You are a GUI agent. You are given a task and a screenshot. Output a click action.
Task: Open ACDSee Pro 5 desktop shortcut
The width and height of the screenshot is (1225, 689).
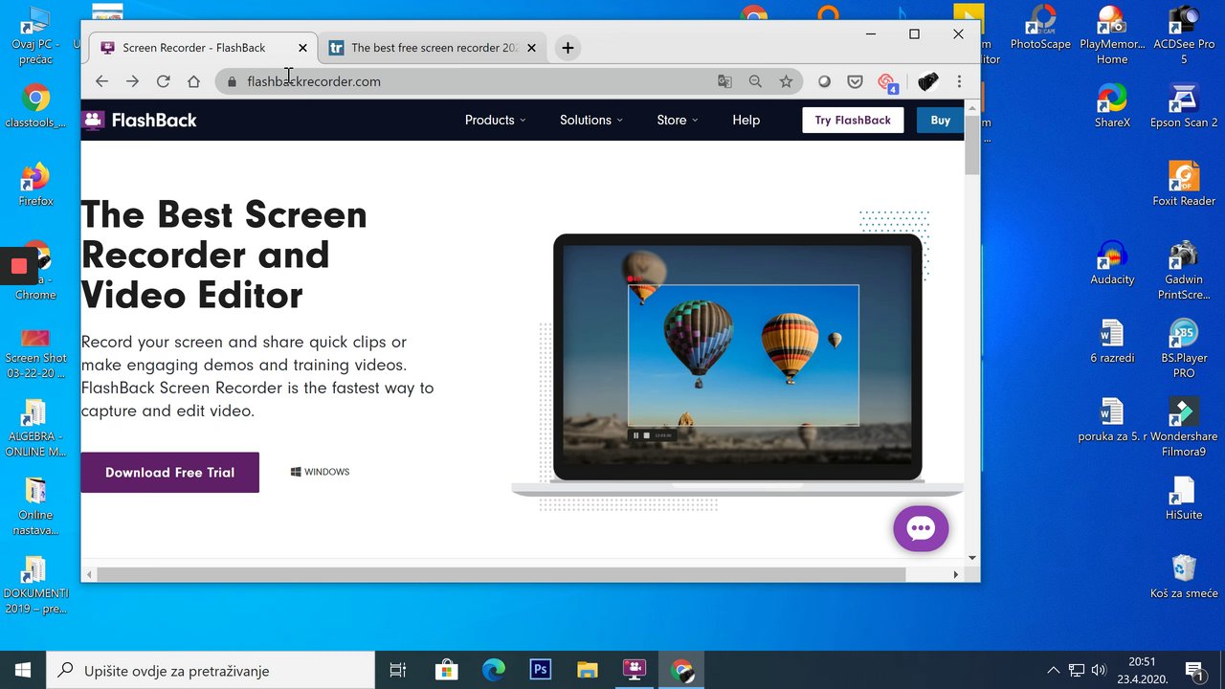tap(1184, 34)
